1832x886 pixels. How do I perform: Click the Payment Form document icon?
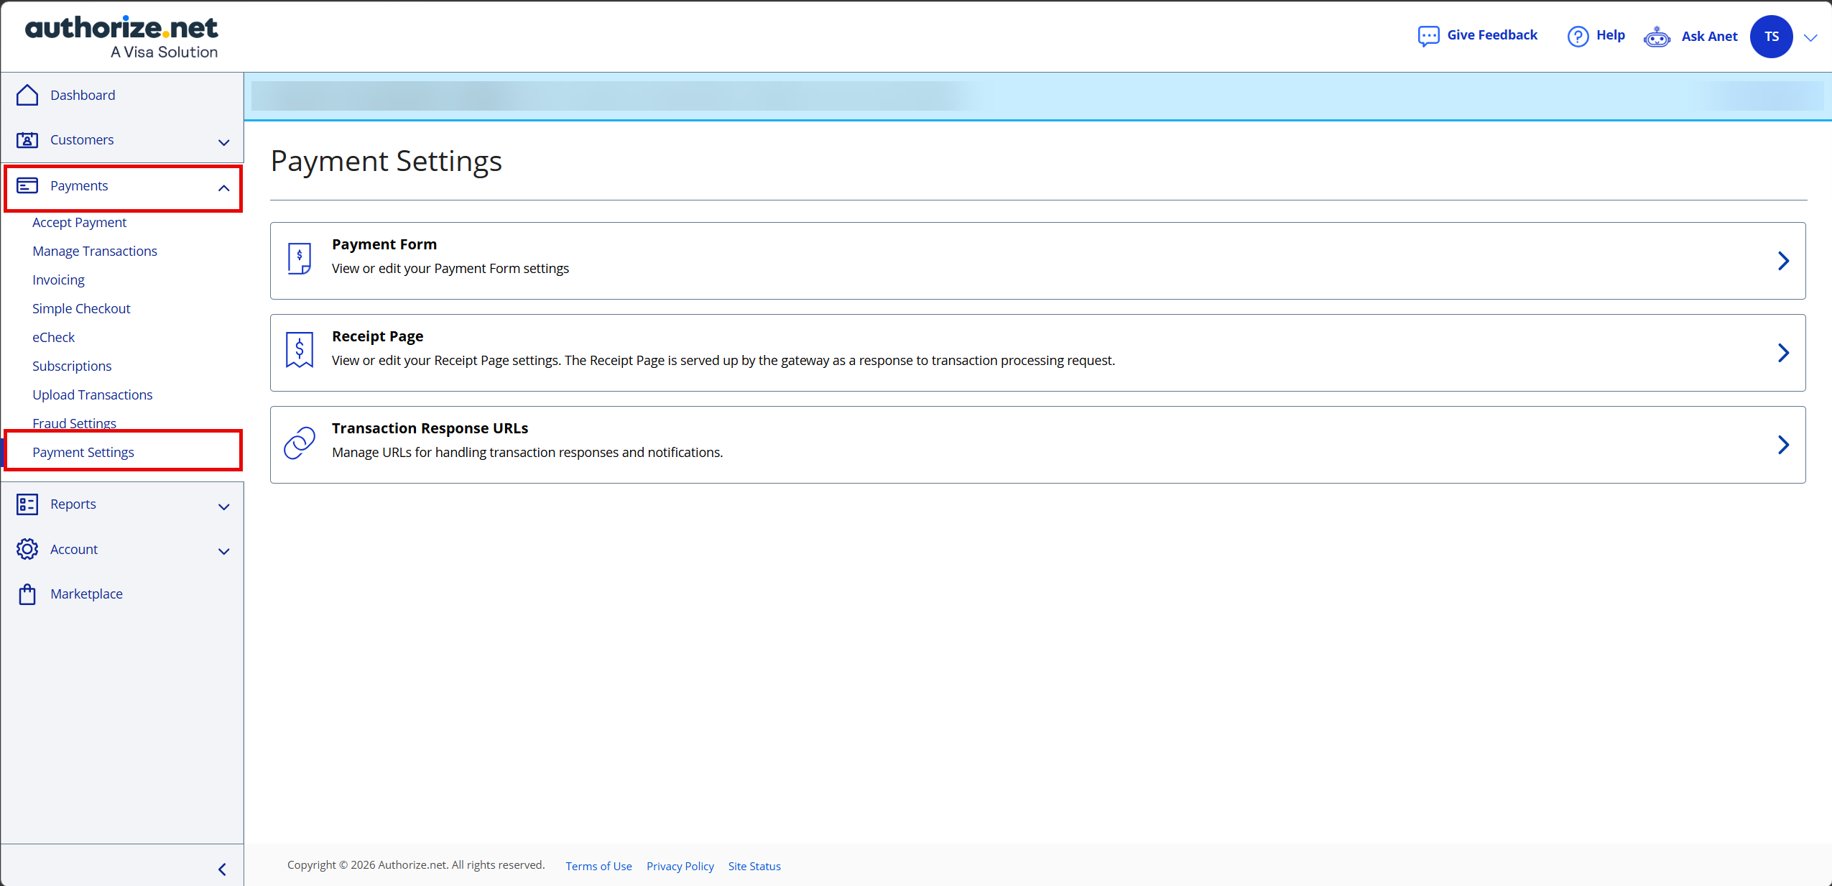point(300,259)
